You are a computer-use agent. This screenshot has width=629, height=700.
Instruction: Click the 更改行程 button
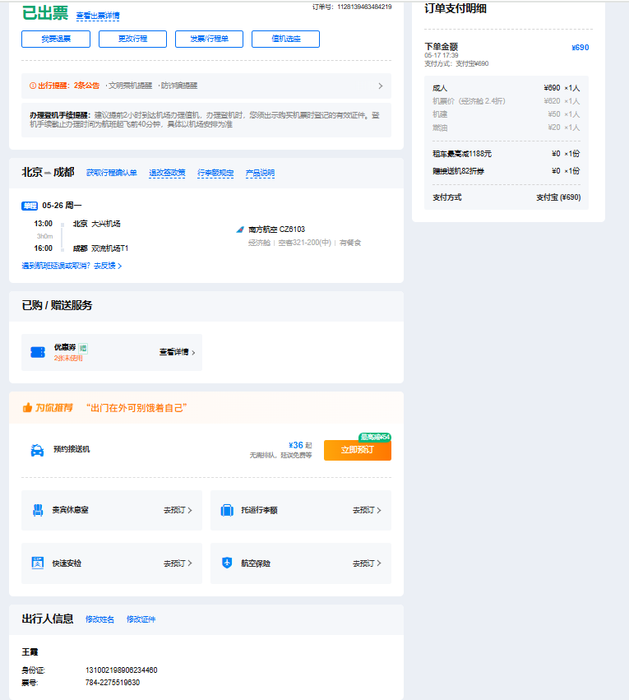click(132, 39)
